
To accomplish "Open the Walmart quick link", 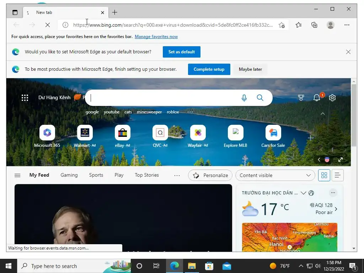I will point(85,136).
